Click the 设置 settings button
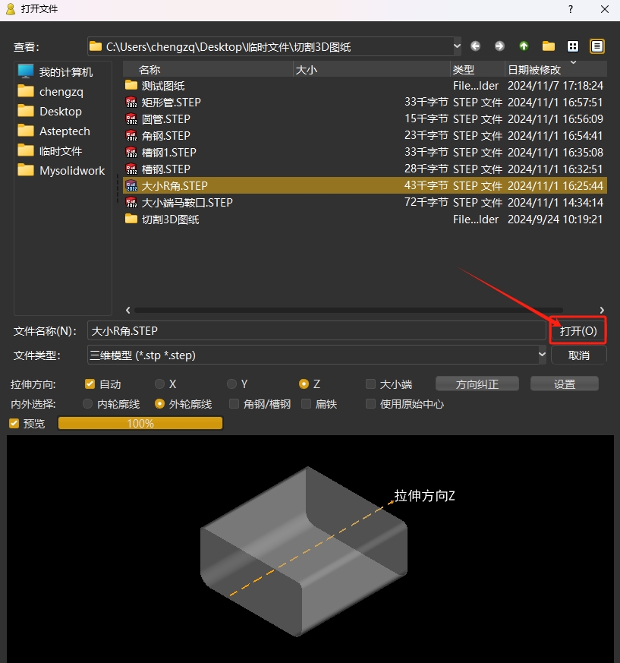This screenshot has width=620, height=663. click(x=564, y=384)
